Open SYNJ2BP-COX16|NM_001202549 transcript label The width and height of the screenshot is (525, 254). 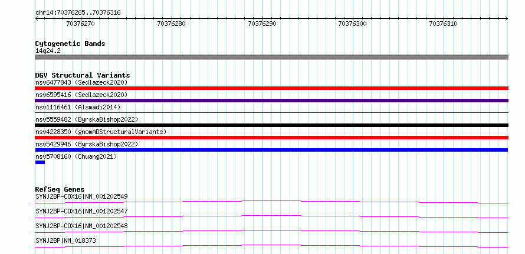coord(81,196)
